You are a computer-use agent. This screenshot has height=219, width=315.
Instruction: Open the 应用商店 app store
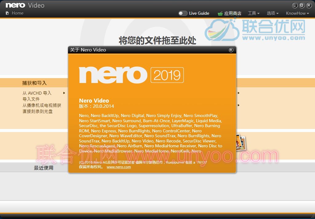point(233,13)
